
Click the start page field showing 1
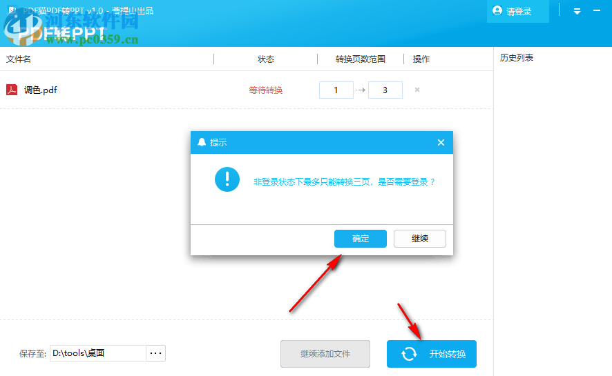(x=336, y=90)
